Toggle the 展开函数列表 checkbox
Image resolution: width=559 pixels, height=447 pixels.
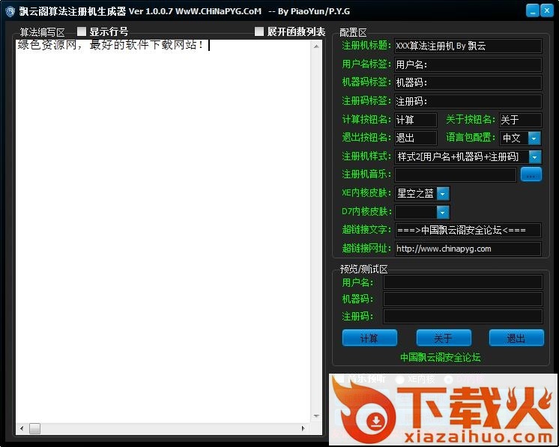[x=259, y=31]
